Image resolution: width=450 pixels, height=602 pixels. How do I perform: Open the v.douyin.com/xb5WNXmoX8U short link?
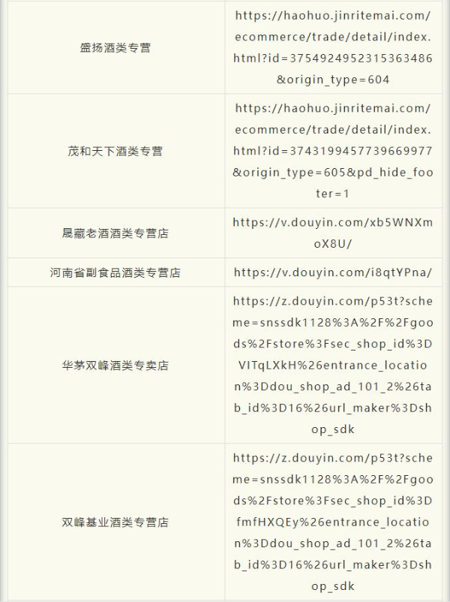pyautogui.click(x=332, y=233)
